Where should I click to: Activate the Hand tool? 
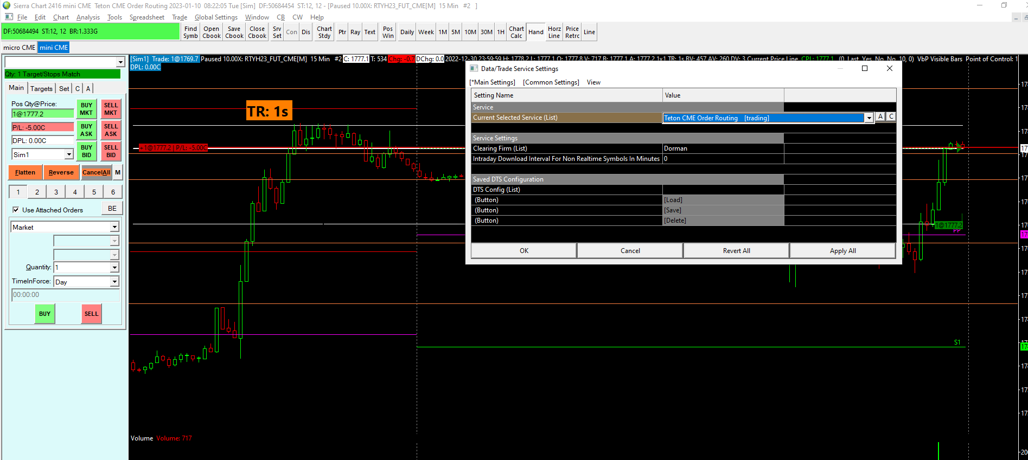click(535, 32)
